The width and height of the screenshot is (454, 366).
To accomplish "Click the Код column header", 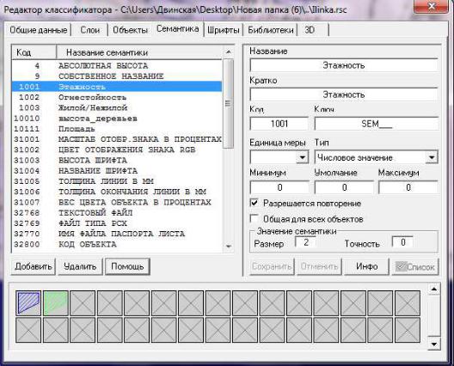I will [34, 52].
